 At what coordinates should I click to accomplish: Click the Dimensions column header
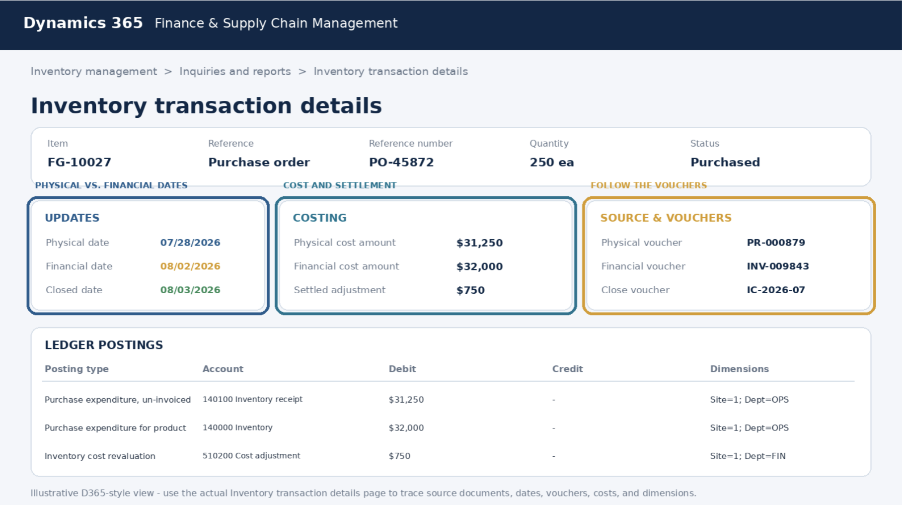tap(739, 369)
